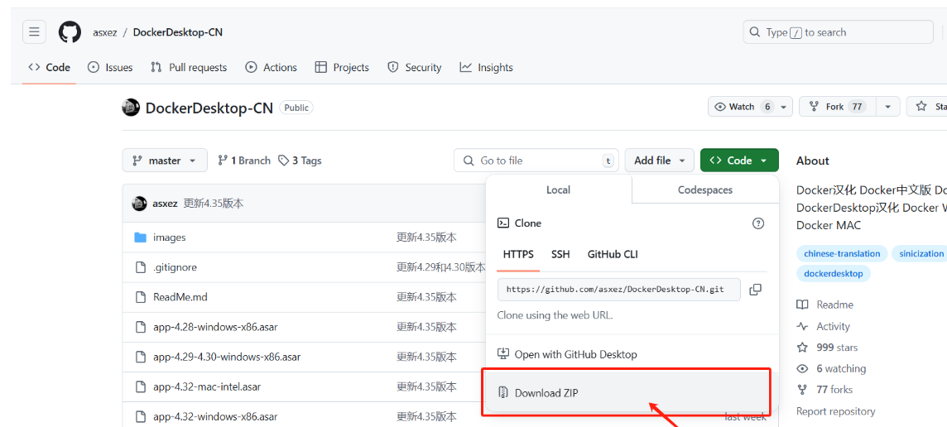Click the star icon beside 999 stars
Image resolution: width=947 pixels, height=427 pixels.
[802, 348]
